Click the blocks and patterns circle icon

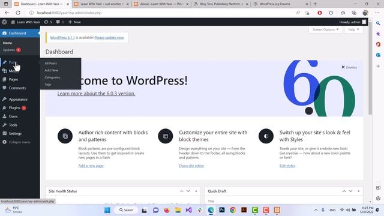(x=65, y=136)
